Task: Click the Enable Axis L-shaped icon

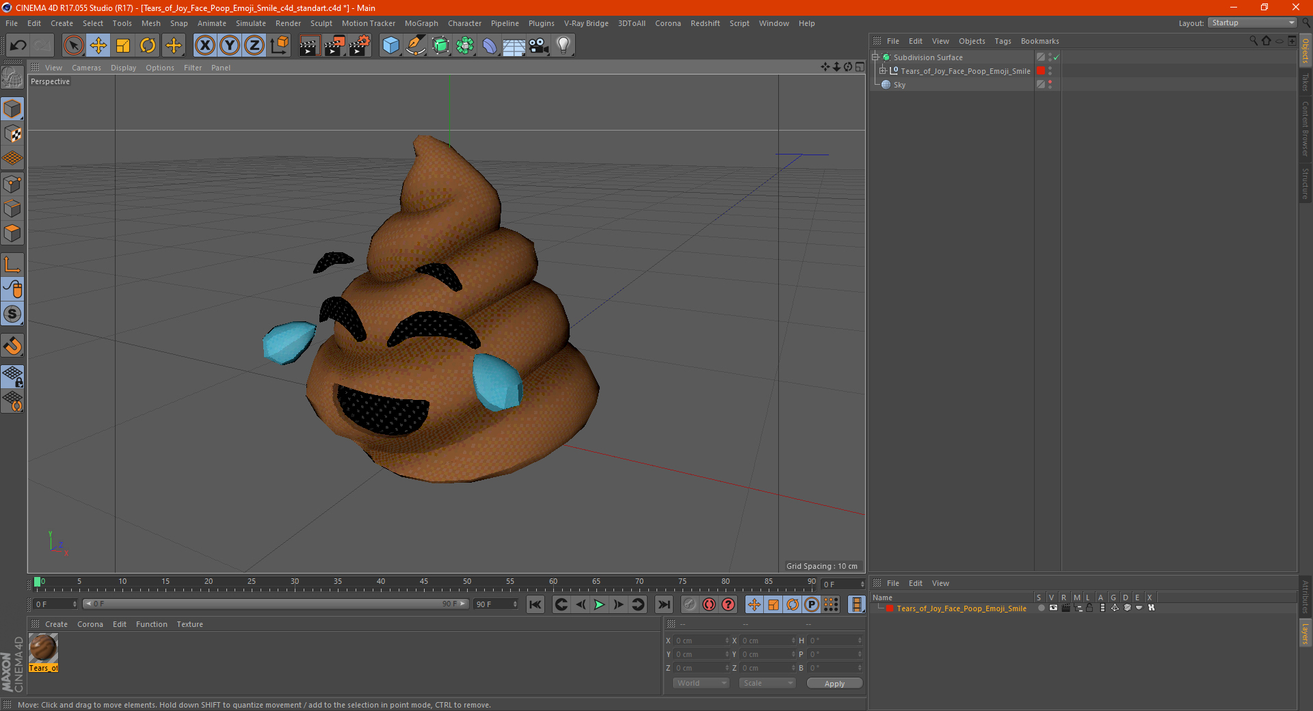Action: click(12, 264)
